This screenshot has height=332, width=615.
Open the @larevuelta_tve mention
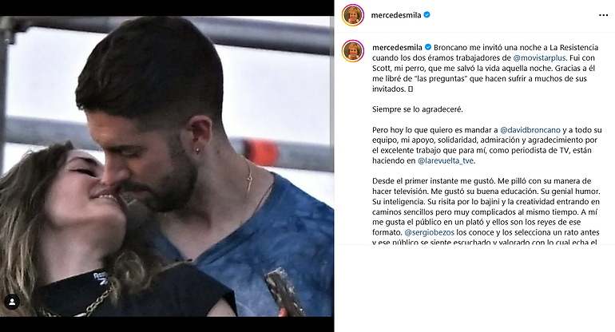coord(446,160)
